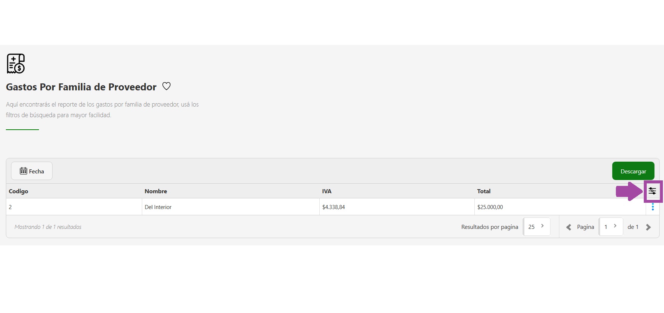Image resolution: width=664 pixels, height=313 pixels.
Task: Click the expense report receipt icon
Action: [16, 64]
